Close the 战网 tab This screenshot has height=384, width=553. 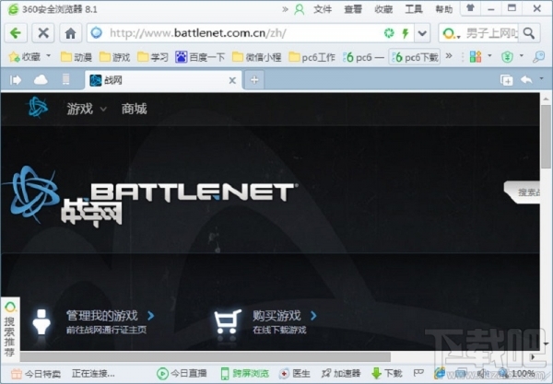pos(232,81)
